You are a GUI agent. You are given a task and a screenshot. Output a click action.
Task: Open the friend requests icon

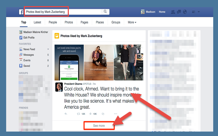173,12
